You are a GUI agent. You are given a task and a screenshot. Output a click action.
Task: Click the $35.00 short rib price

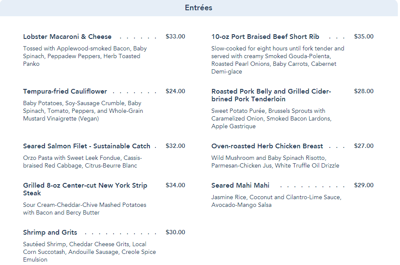pyautogui.click(x=364, y=37)
